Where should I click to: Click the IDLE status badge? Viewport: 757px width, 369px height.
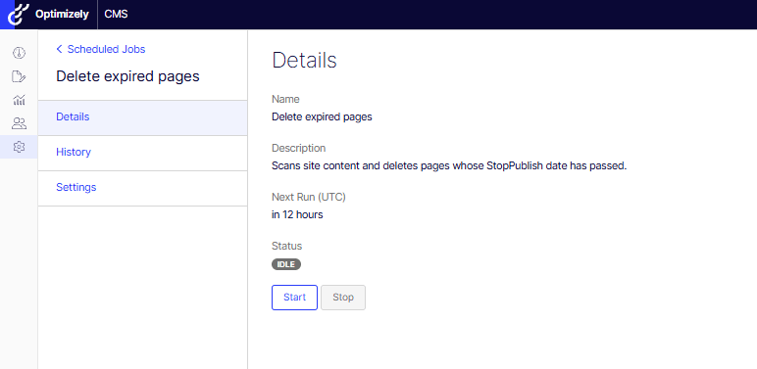pyautogui.click(x=286, y=264)
